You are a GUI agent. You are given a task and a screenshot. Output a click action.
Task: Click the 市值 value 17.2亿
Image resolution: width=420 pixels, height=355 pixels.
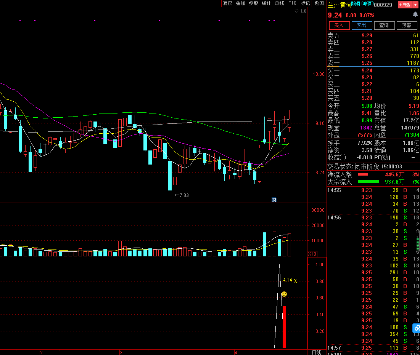411,121
